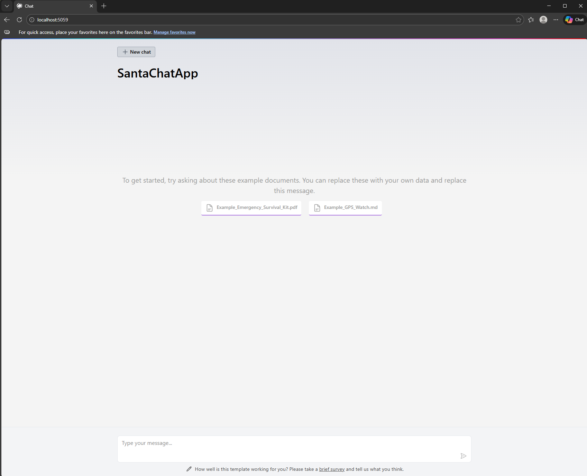Reload the page with refresh icon
Viewport: 587px width, 476px height.
[19, 20]
